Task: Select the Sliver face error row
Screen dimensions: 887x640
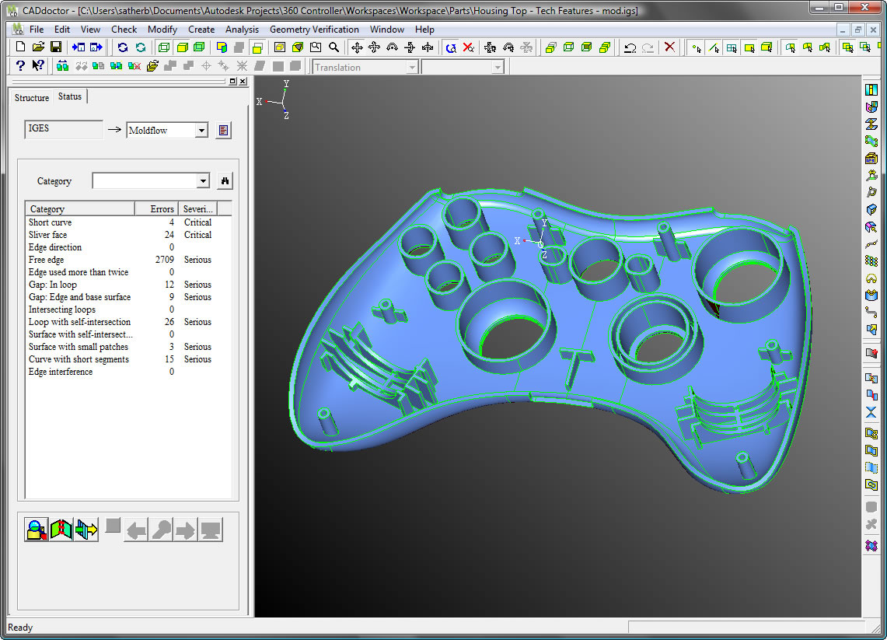Action: [x=48, y=235]
